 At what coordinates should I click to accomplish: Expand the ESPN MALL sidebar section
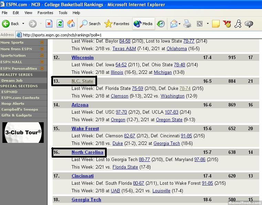tap(42, 62)
